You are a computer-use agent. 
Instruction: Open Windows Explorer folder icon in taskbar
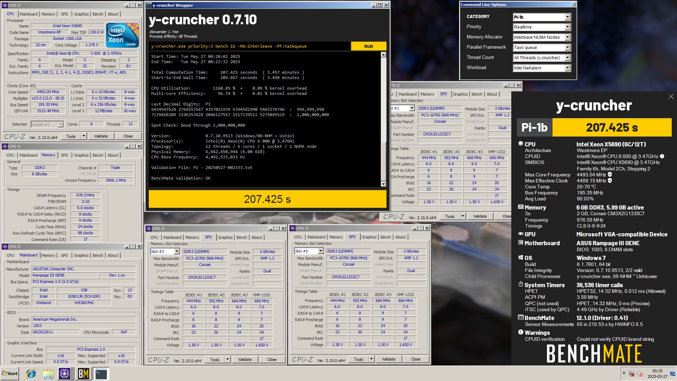coord(48,374)
